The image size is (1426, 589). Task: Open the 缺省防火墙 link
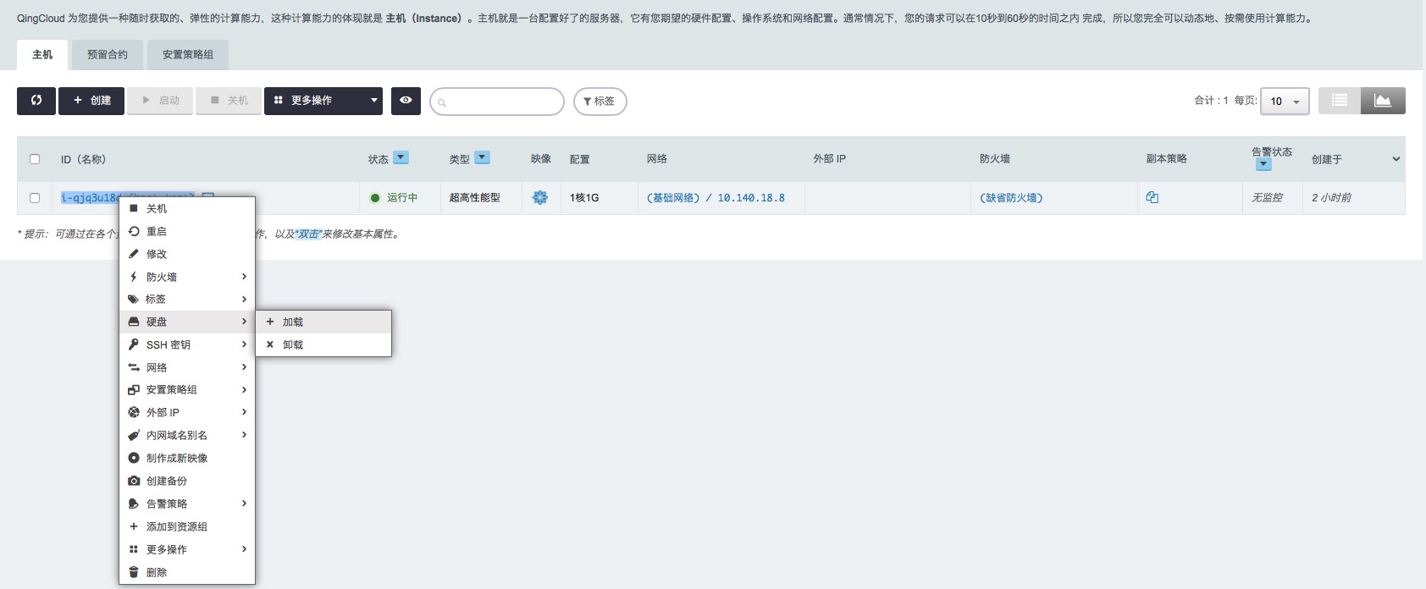1011,198
